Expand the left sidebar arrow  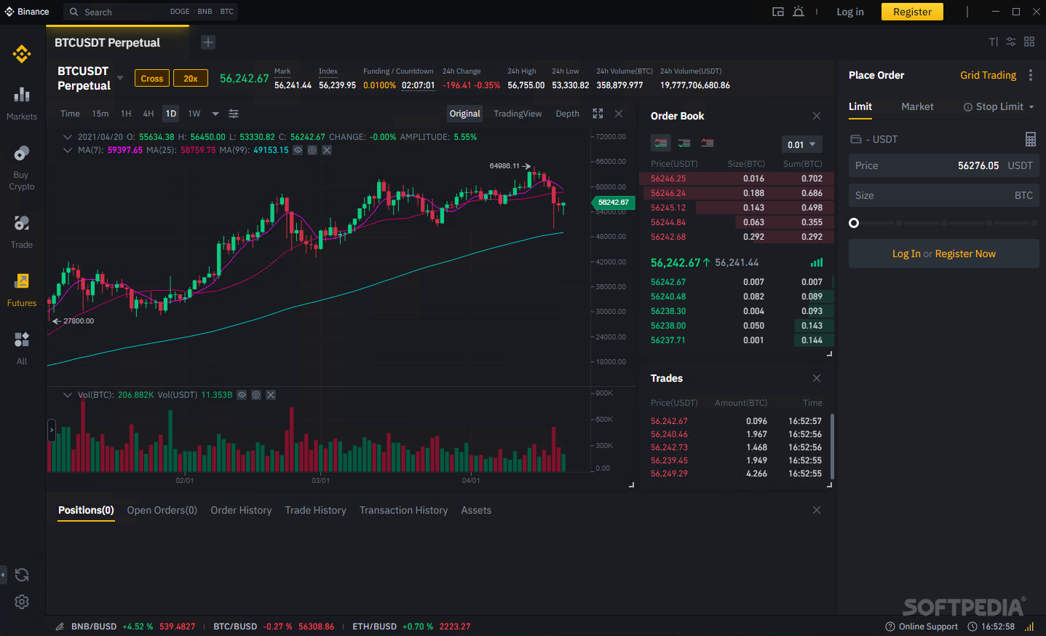pos(3,575)
